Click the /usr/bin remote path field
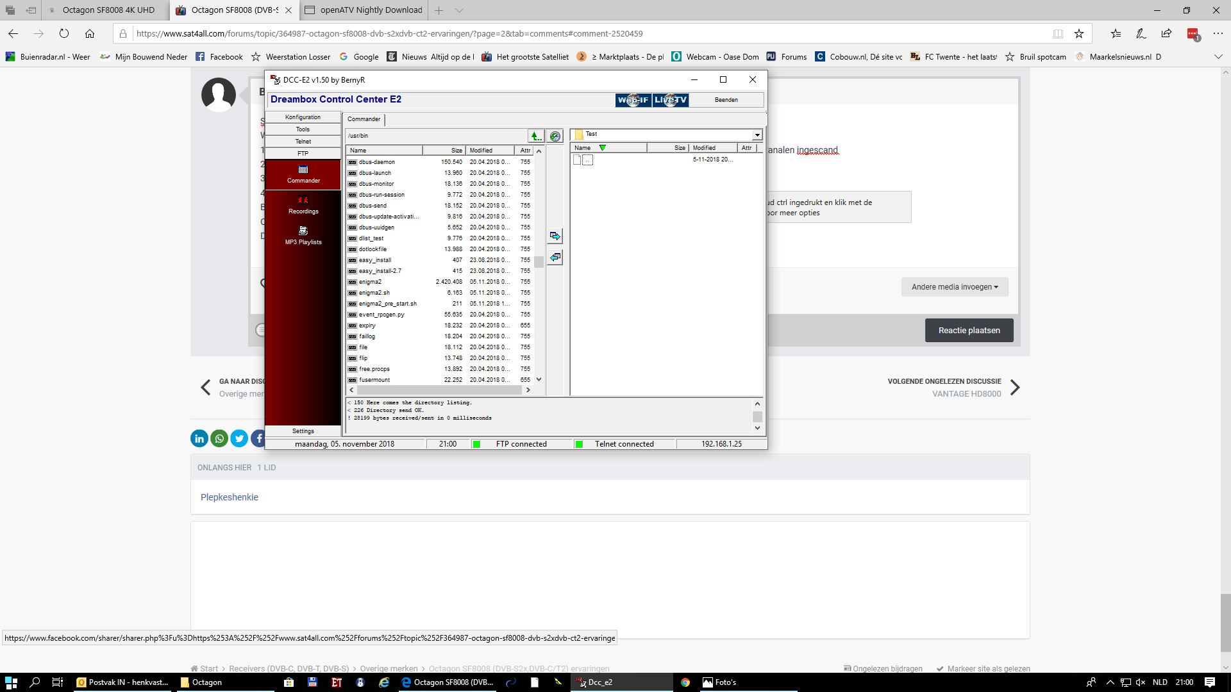The height and width of the screenshot is (692, 1231). pos(436,136)
